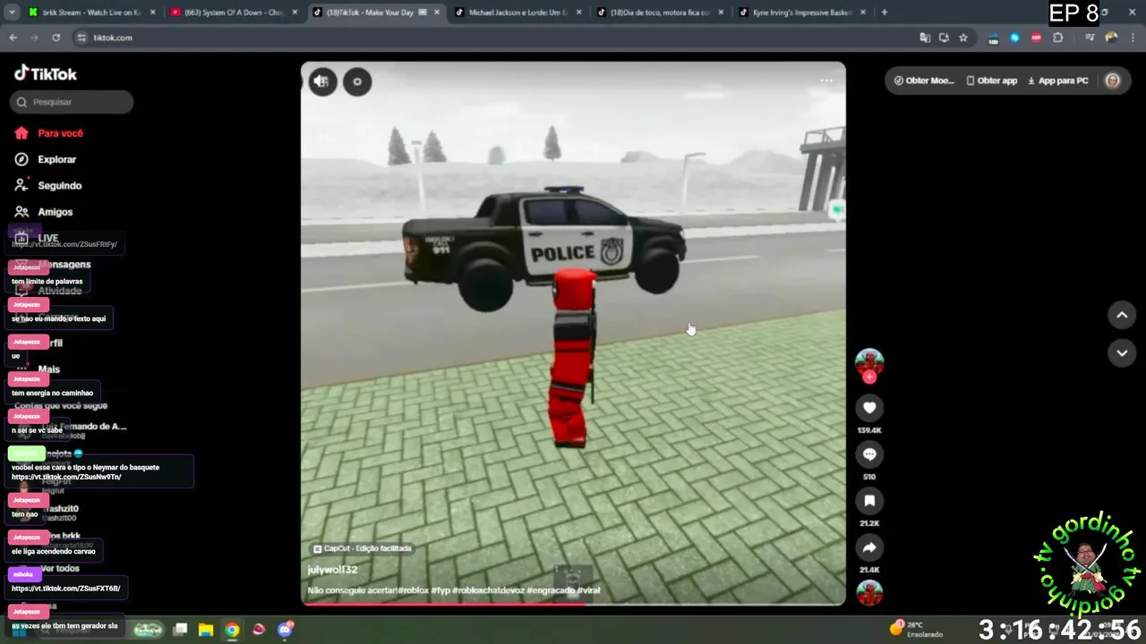Open the Amigos page
This screenshot has height=644, width=1146.
click(x=44, y=212)
